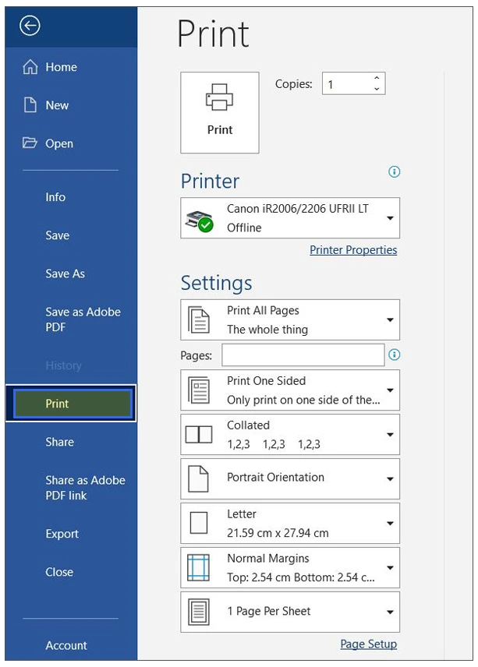Open the Export menu item
The image size is (478, 667).
[62, 534]
